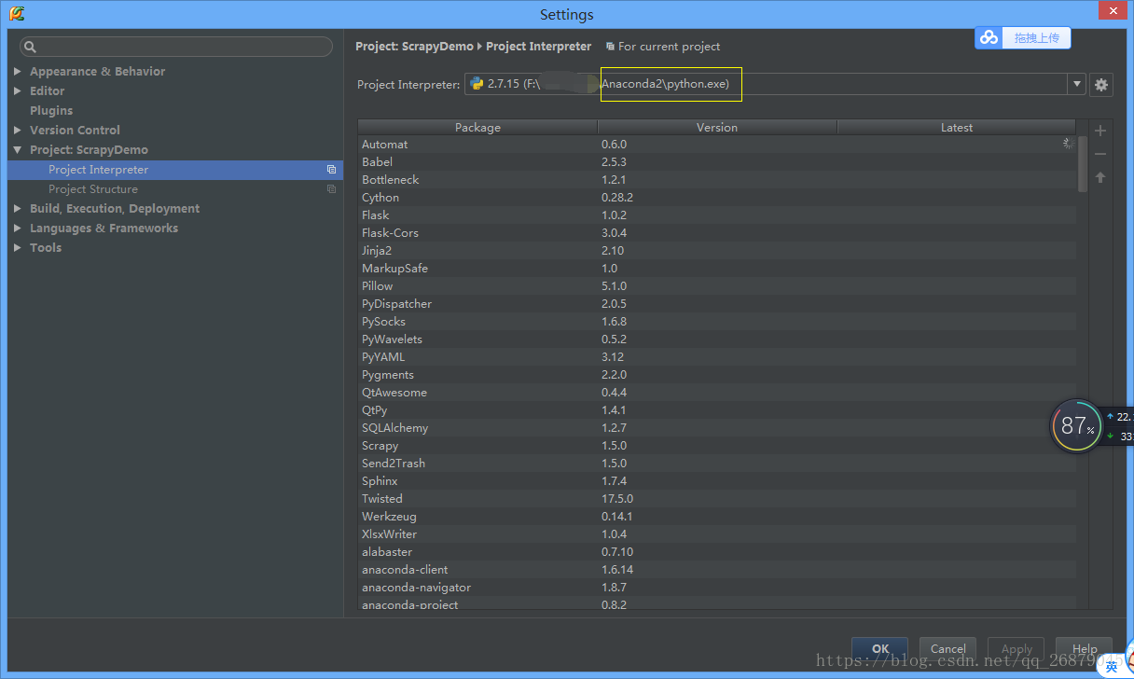This screenshot has height=679, width=1134.
Task: Select the Pillow package row
Action: tap(716, 286)
